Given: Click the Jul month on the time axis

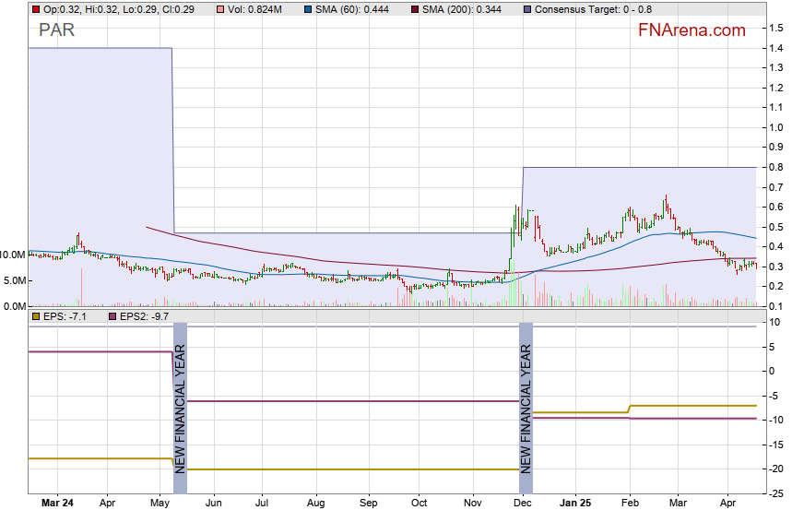Looking at the screenshot, I should click(x=261, y=504).
